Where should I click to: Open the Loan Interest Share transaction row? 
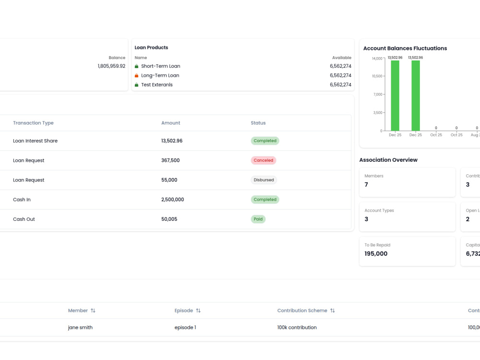175,141
